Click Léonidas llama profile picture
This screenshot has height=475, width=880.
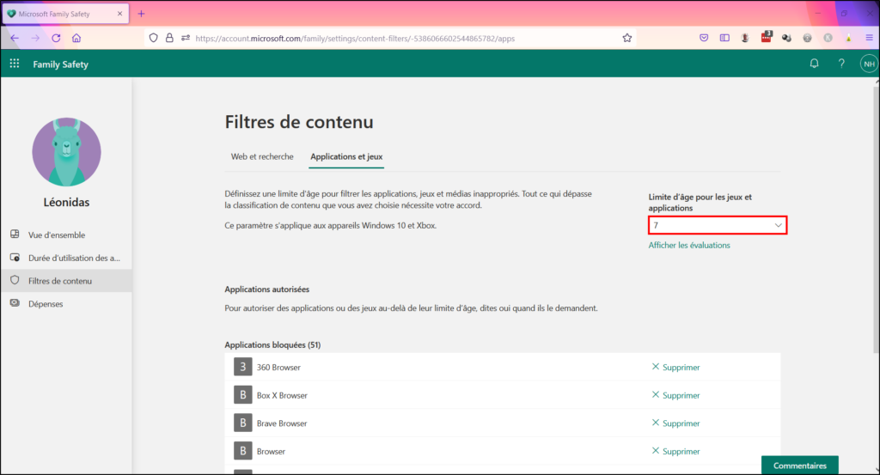pos(66,152)
